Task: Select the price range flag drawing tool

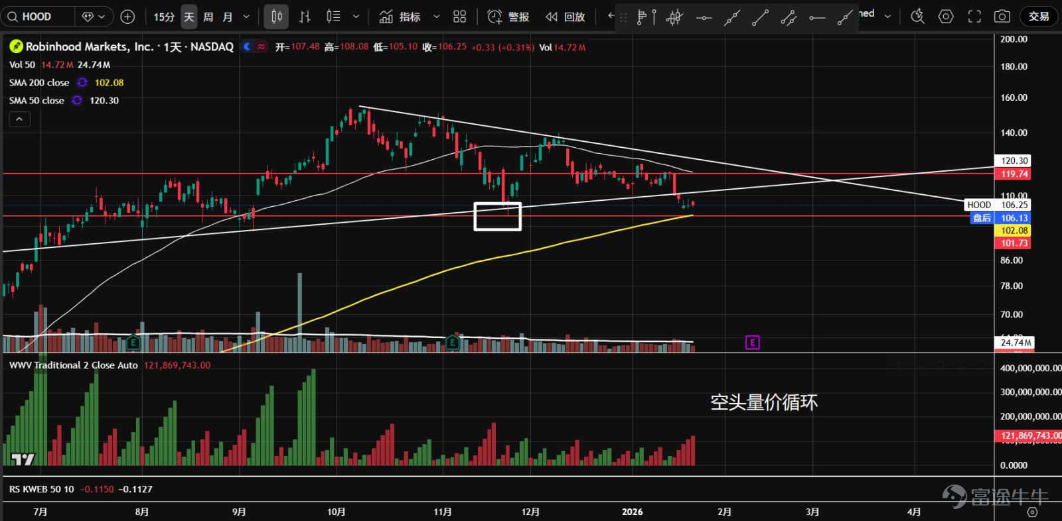Action: [643, 18]
